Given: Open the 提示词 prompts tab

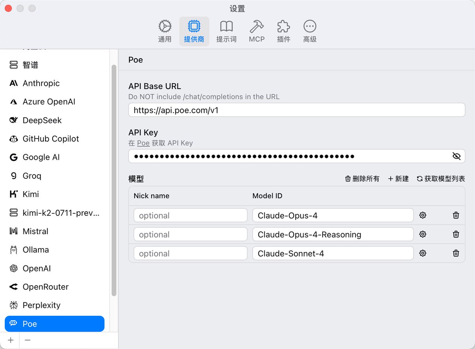Looking at the screenshot, I should [226, 31].
